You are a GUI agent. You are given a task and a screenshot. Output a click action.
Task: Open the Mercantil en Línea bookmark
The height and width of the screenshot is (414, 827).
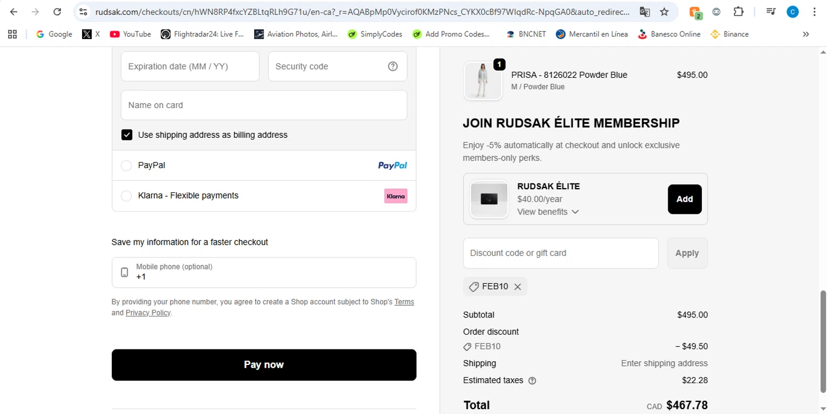point(592,34)
